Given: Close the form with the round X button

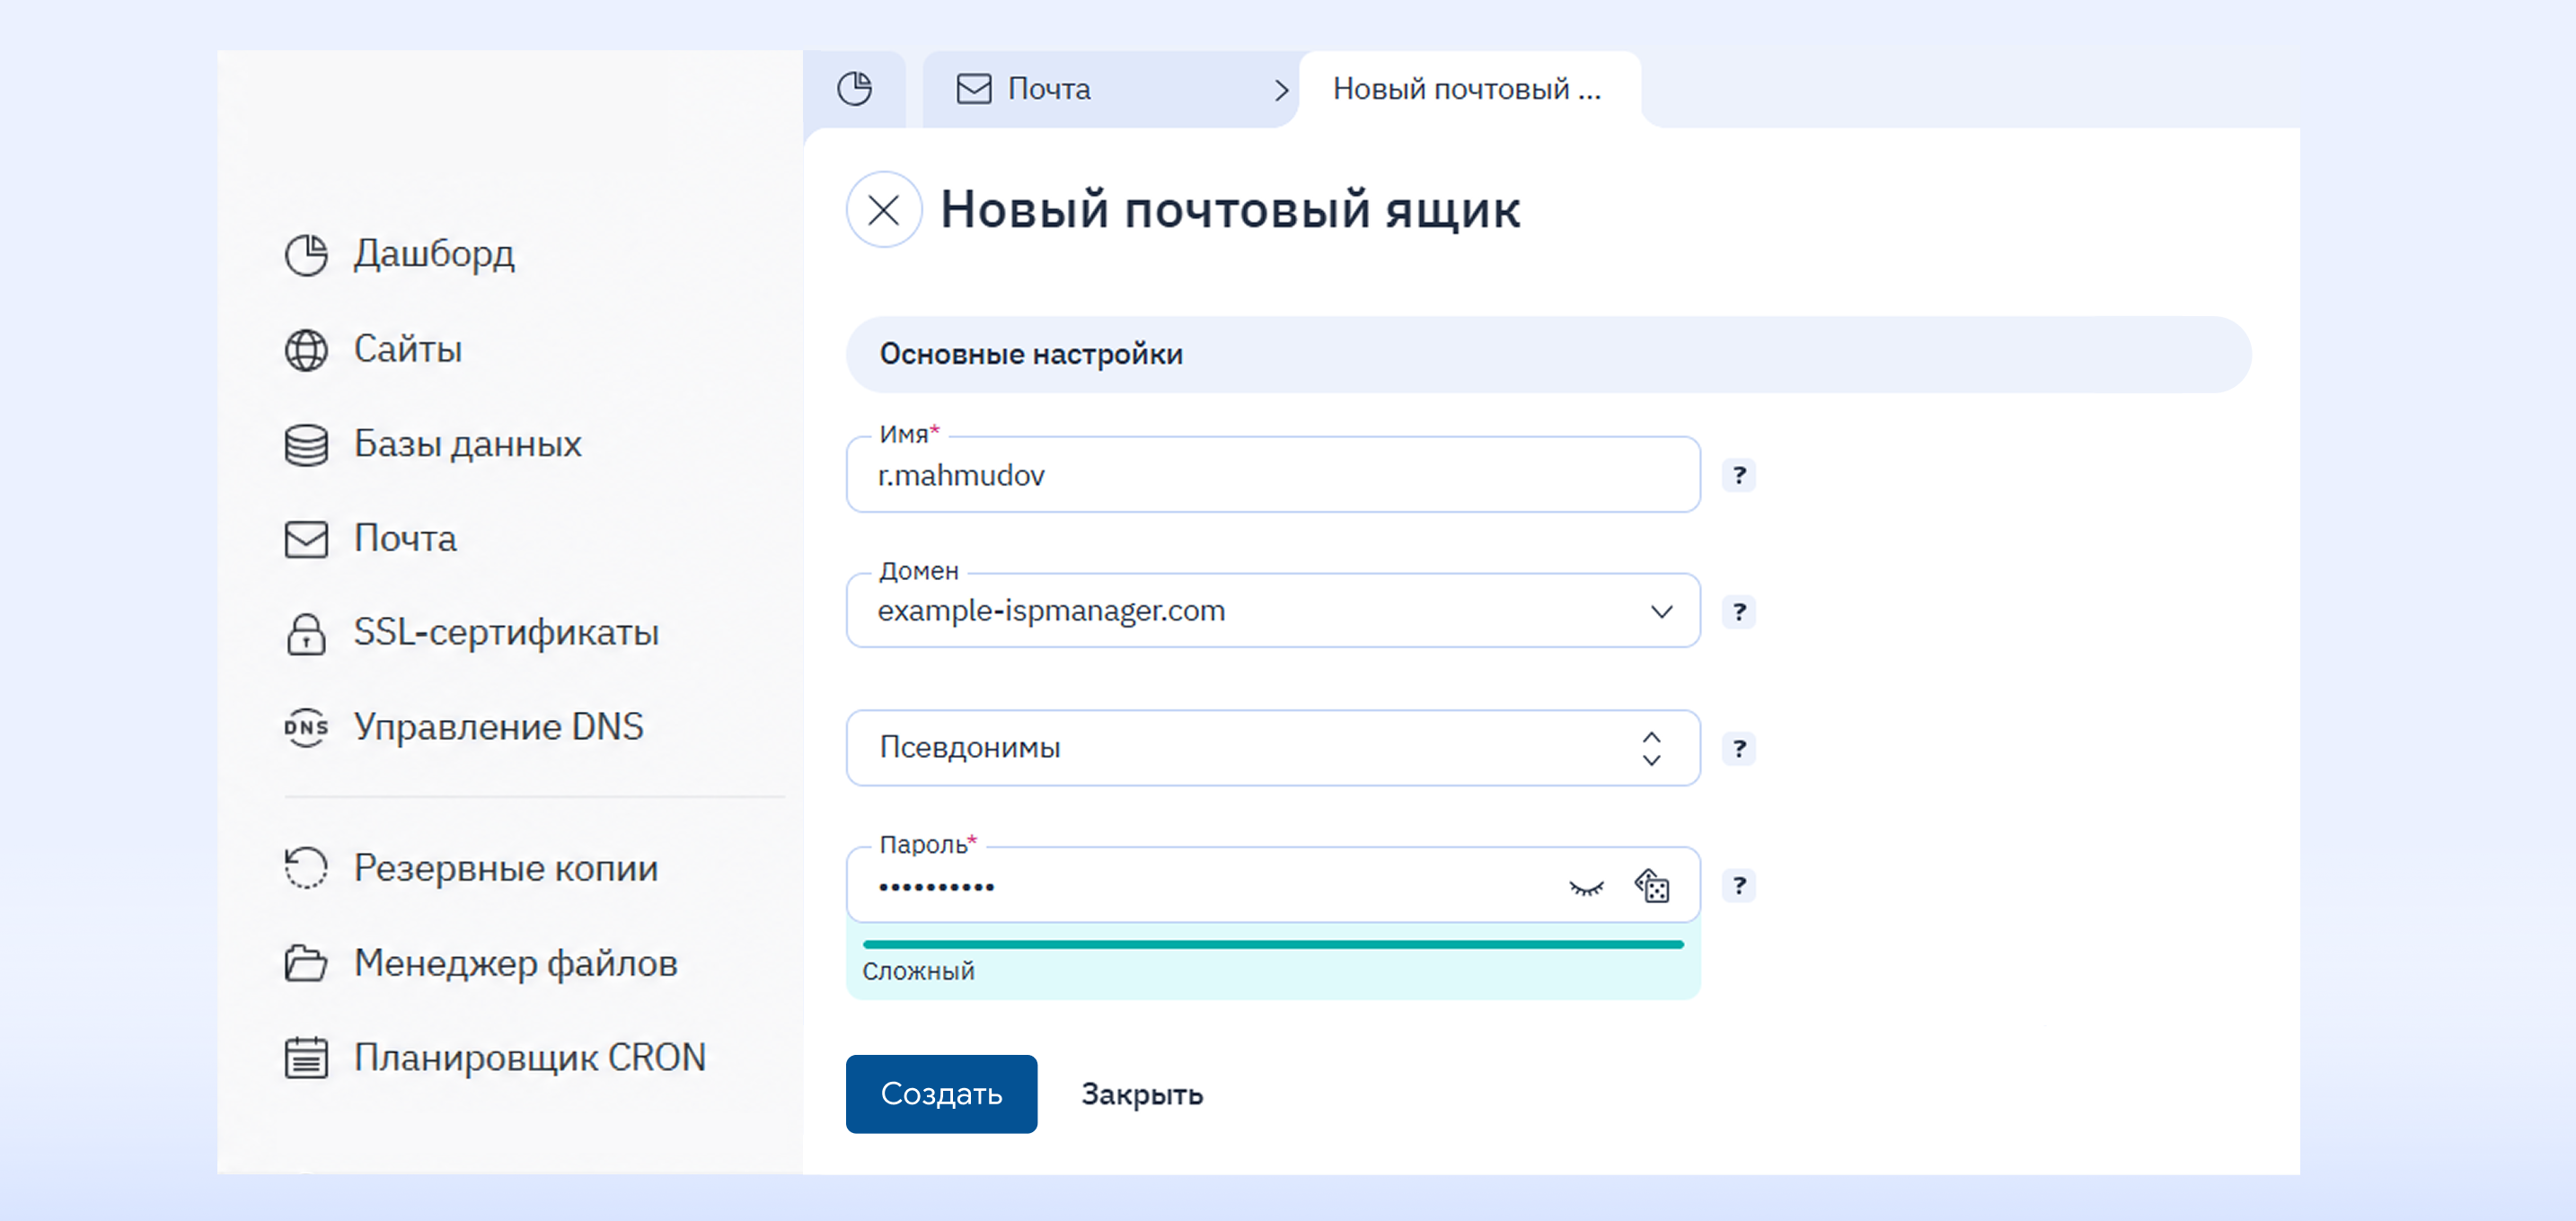Looking at the screenshot, I should (883, 210).
